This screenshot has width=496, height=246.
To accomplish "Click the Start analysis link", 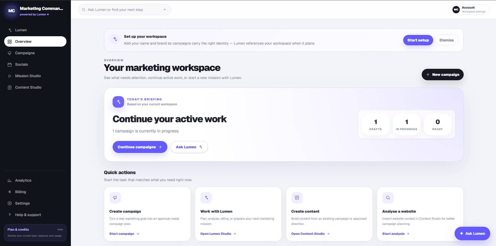I will [396, 234].
